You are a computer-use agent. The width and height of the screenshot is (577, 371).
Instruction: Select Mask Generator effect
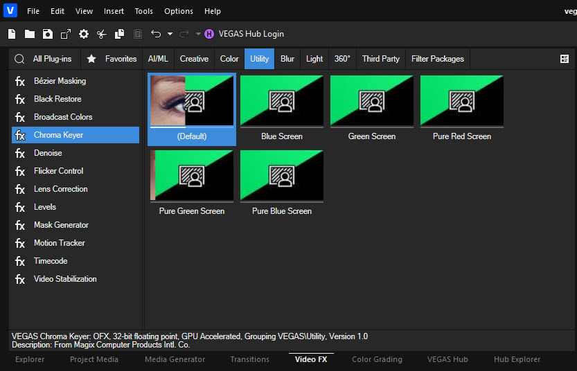76,225
